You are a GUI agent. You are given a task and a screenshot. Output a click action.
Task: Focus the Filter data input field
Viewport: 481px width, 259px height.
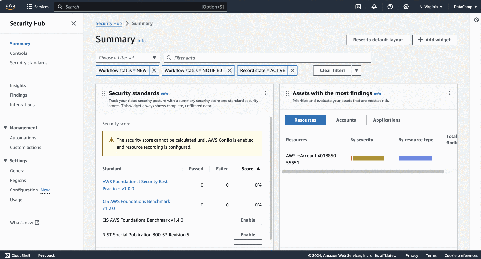click(x=268, y=58)
